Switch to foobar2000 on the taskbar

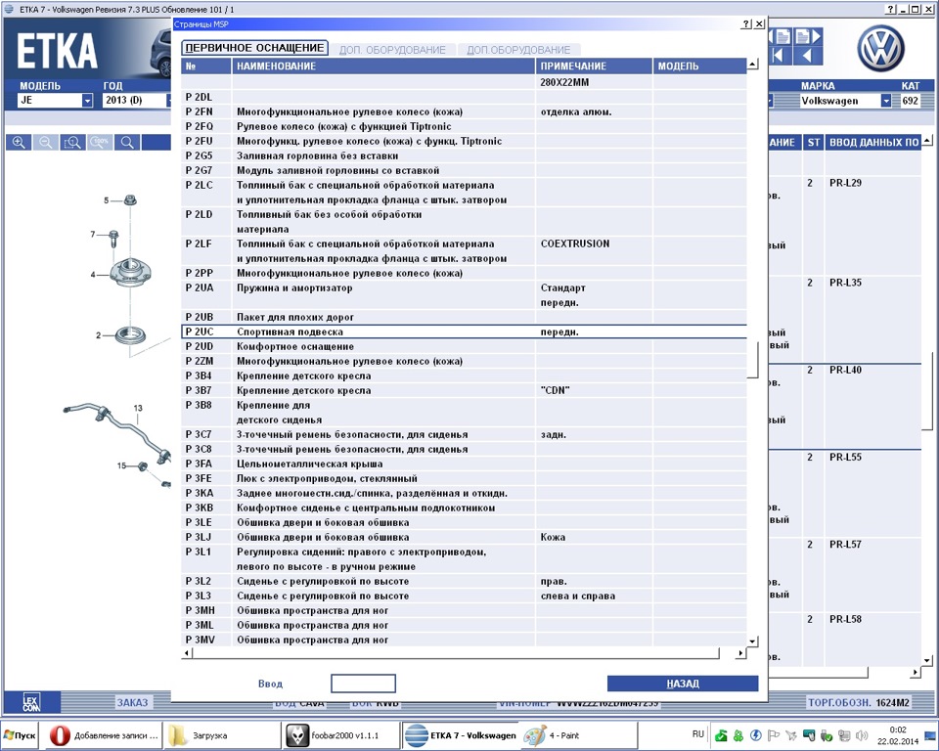pos(340,735)
